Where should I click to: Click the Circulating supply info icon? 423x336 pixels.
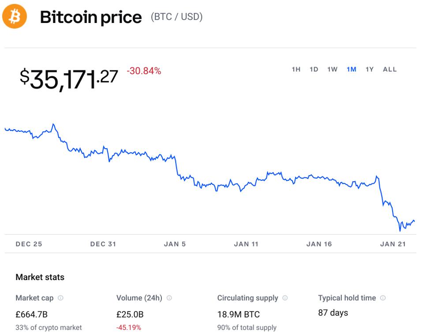point(285,298)
